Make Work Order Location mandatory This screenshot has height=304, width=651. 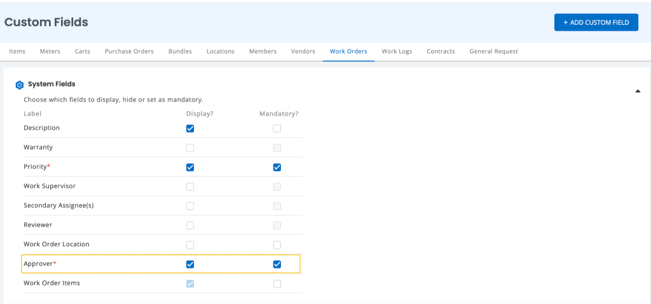coord(277,245)
